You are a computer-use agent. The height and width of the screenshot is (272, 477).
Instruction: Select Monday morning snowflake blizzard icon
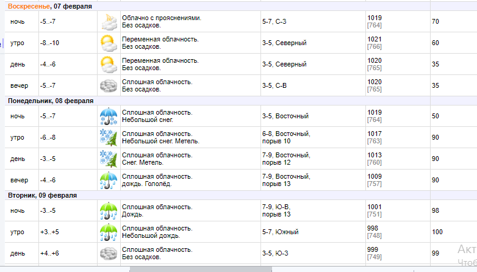click(108, 138)
